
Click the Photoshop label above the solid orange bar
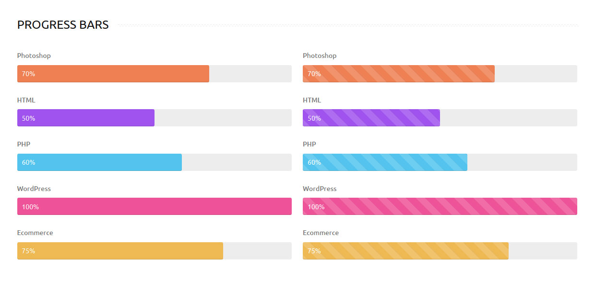click(x=34, y=56)
